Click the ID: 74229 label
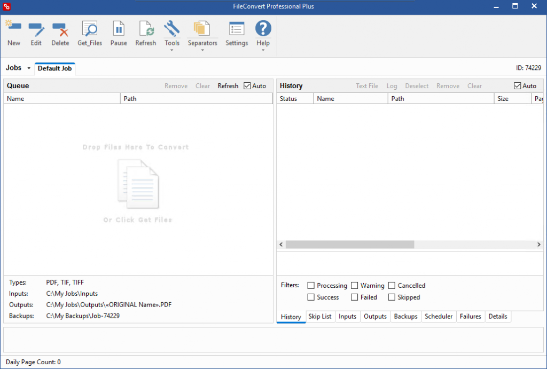 coord(528,68)
